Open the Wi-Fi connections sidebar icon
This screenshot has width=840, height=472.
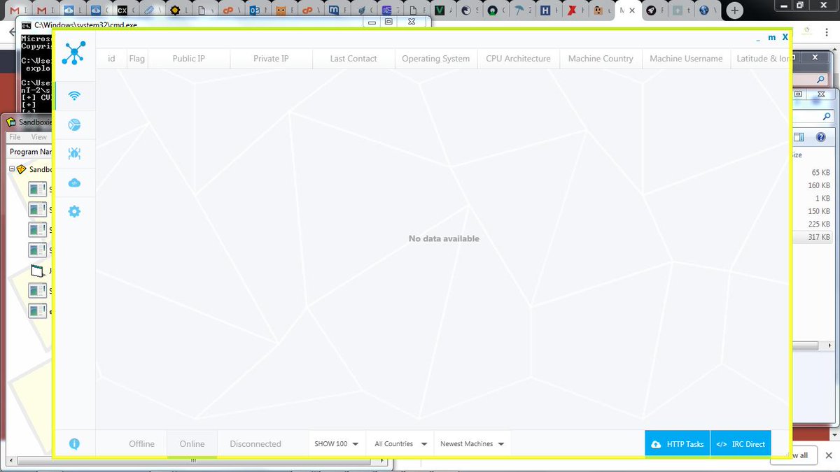tap(74, 96)
